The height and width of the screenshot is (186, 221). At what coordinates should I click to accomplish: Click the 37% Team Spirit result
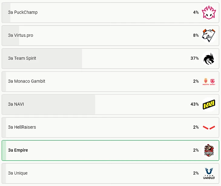(194, 58)
